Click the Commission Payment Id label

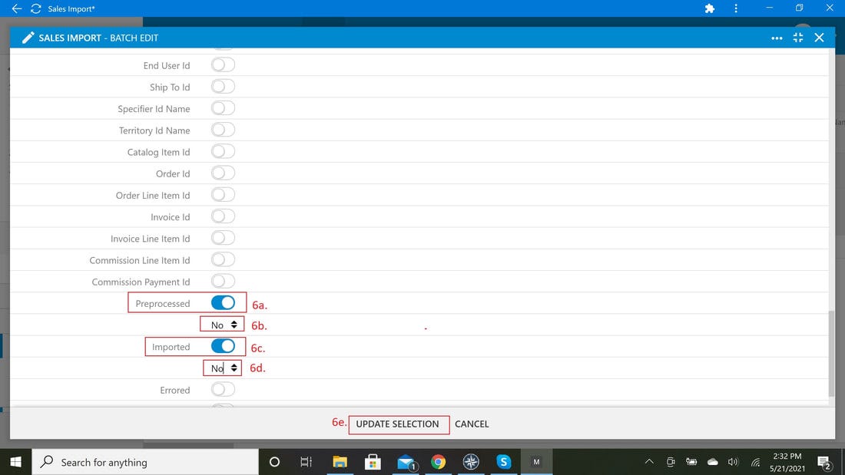[x=141, y=282]
